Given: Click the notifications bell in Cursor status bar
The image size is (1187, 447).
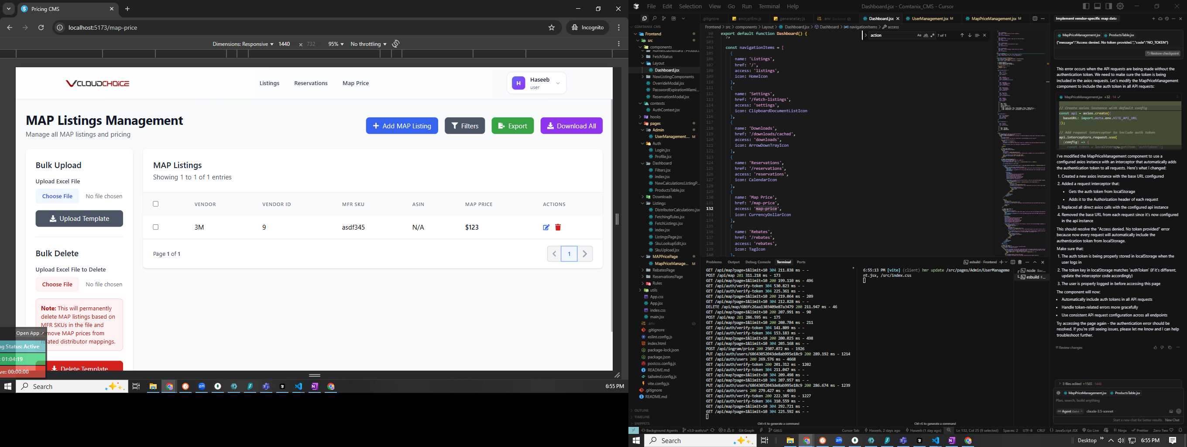Looking at the screenshot, I should click(x=1180, y=430).
